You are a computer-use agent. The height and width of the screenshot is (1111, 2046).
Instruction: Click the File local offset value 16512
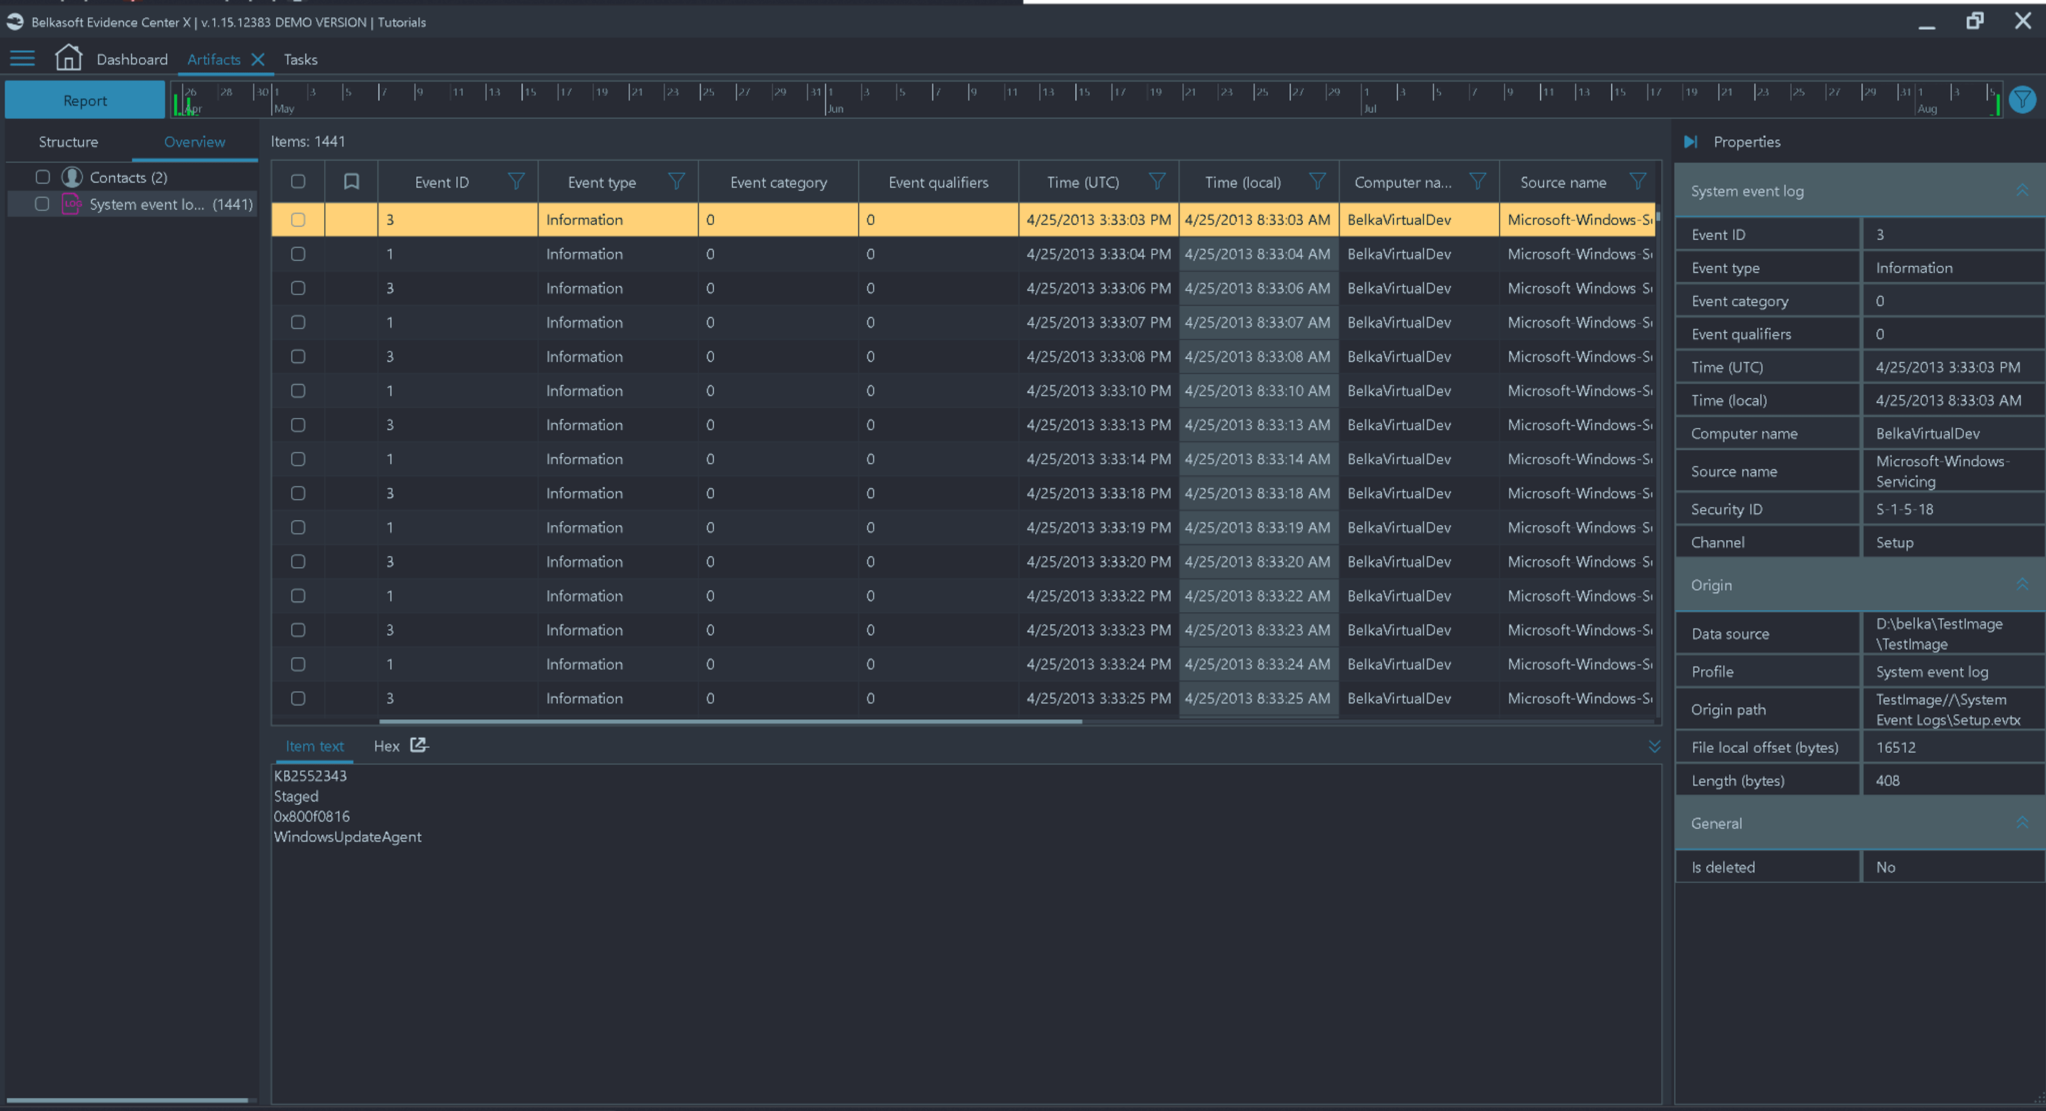pos(1895,747)
